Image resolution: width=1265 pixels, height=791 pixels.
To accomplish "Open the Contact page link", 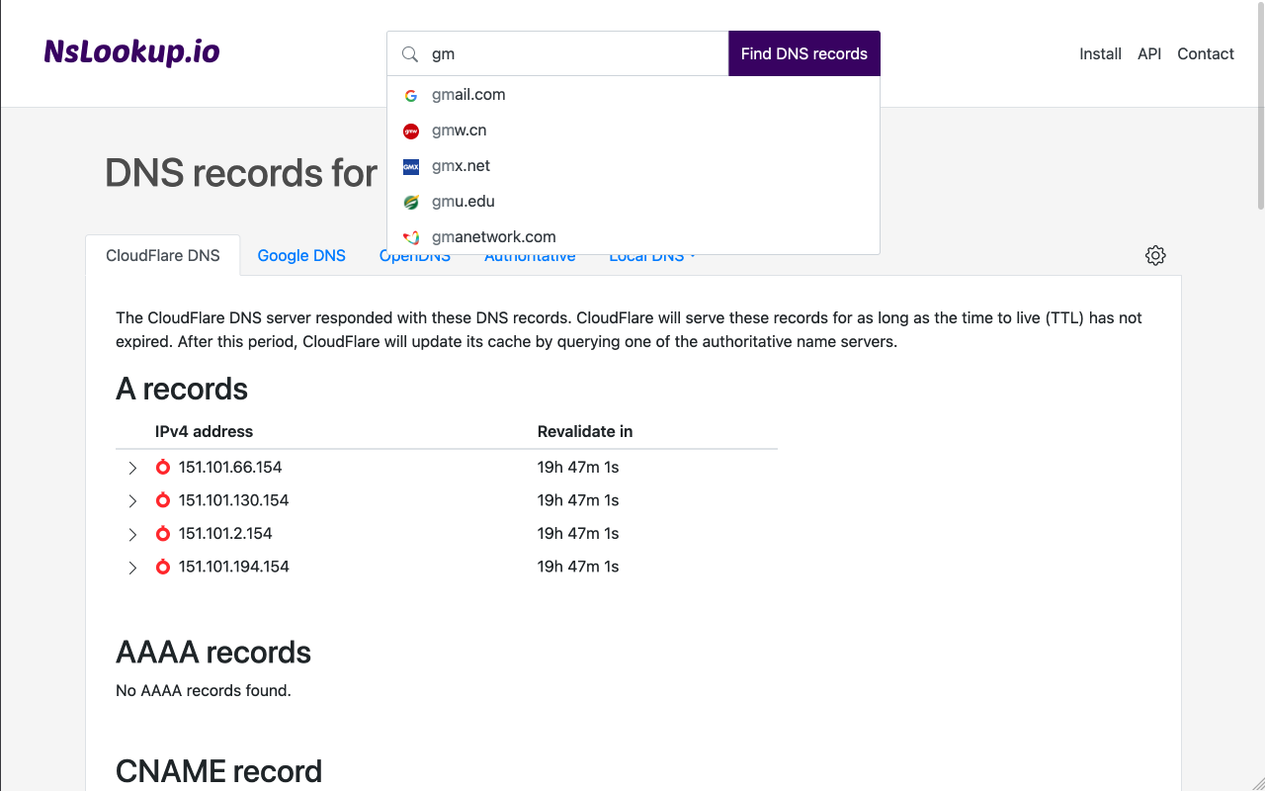I will click(x=1206, y=54).
